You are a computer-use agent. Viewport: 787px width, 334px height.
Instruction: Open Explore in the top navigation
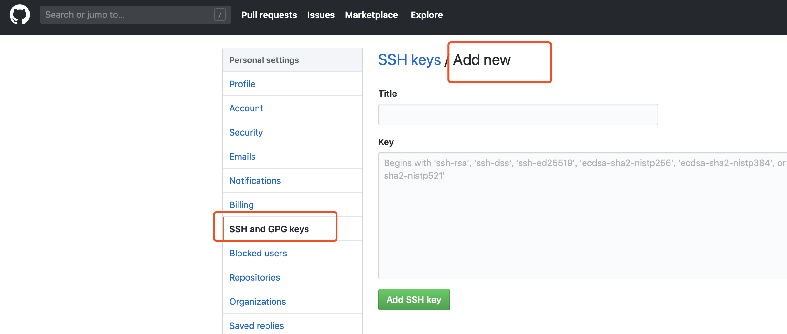427,15
